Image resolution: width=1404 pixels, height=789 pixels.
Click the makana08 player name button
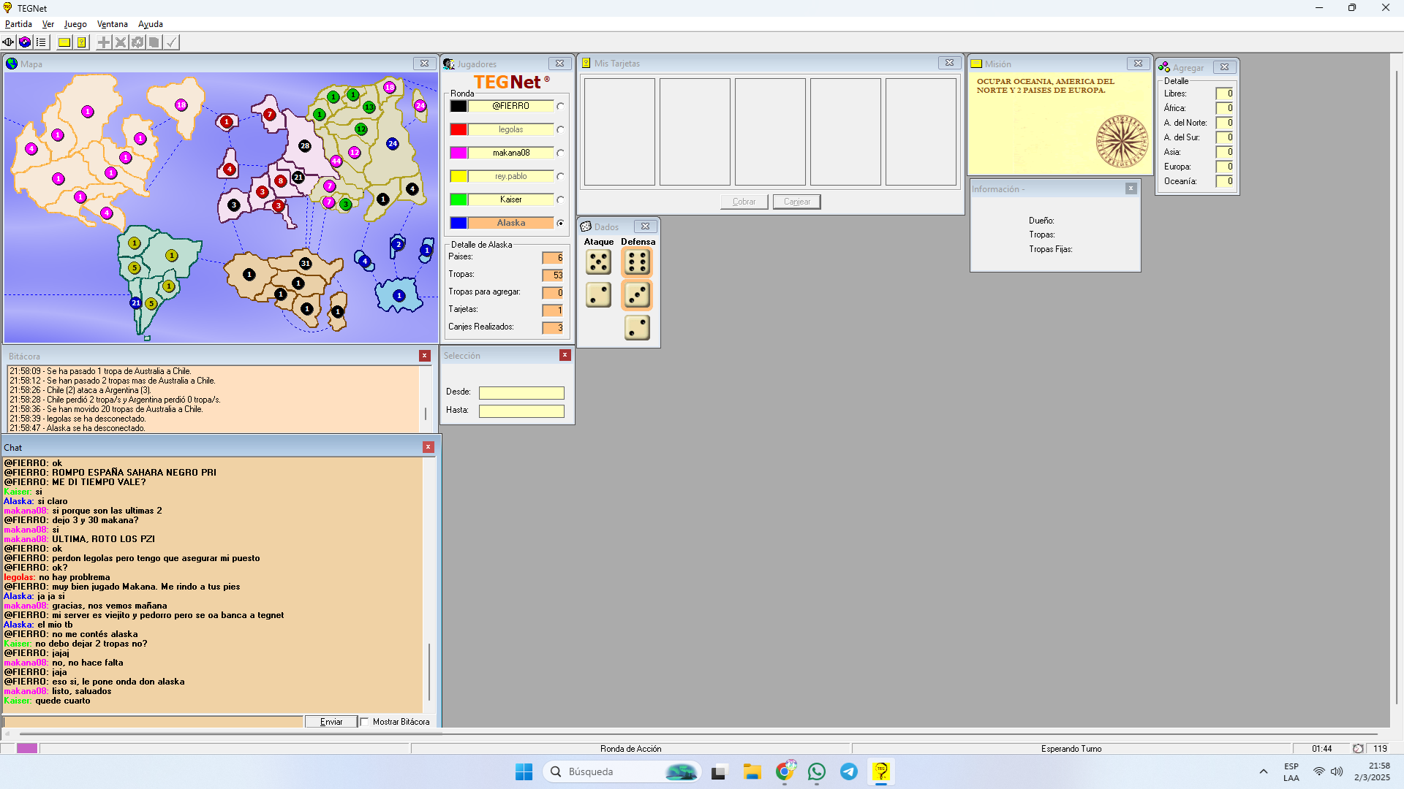[x=511, y=153]
